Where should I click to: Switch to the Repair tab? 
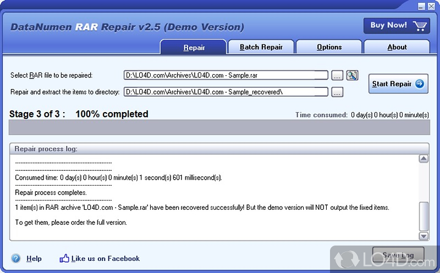[x=194, y=47]
